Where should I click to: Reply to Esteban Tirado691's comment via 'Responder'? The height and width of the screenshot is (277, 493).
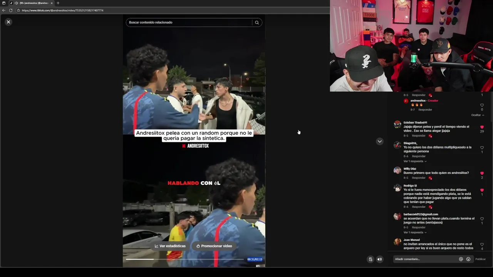click(419, 136)
